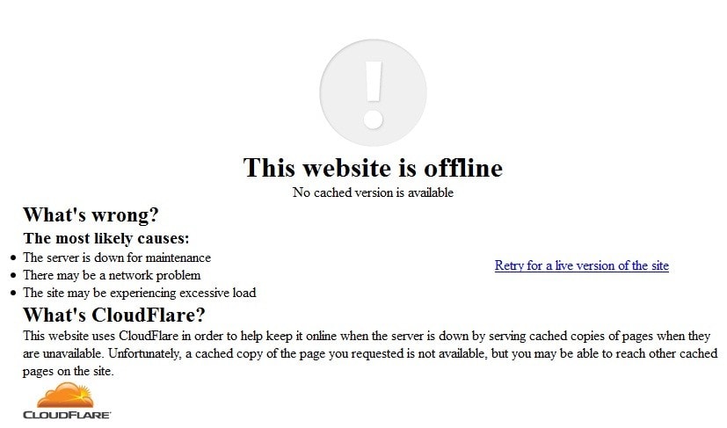The width and height of the screenshot is (727, 428).
Task: Click bullet dot beside 'There may be a network'
Action: click(x=13, y=276)
